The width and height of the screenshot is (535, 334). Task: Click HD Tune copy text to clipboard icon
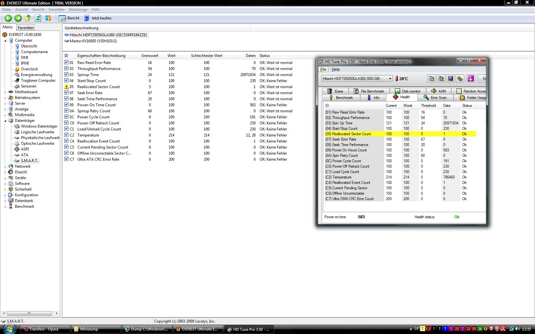431,79
